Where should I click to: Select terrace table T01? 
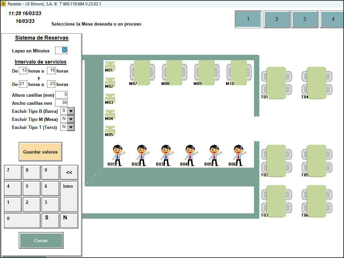(276, 83)
